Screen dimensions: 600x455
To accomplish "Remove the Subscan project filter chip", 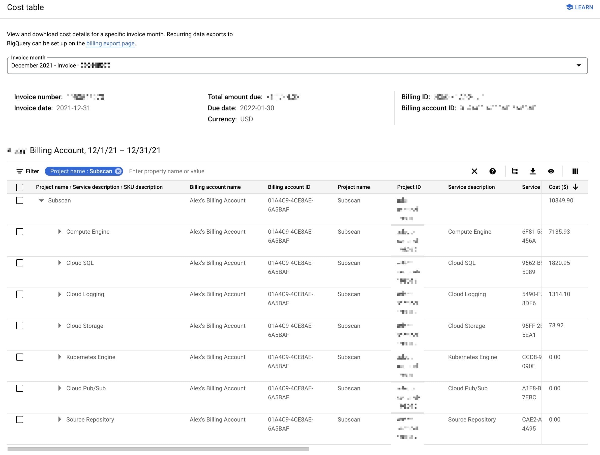I will tap(118, 171).
